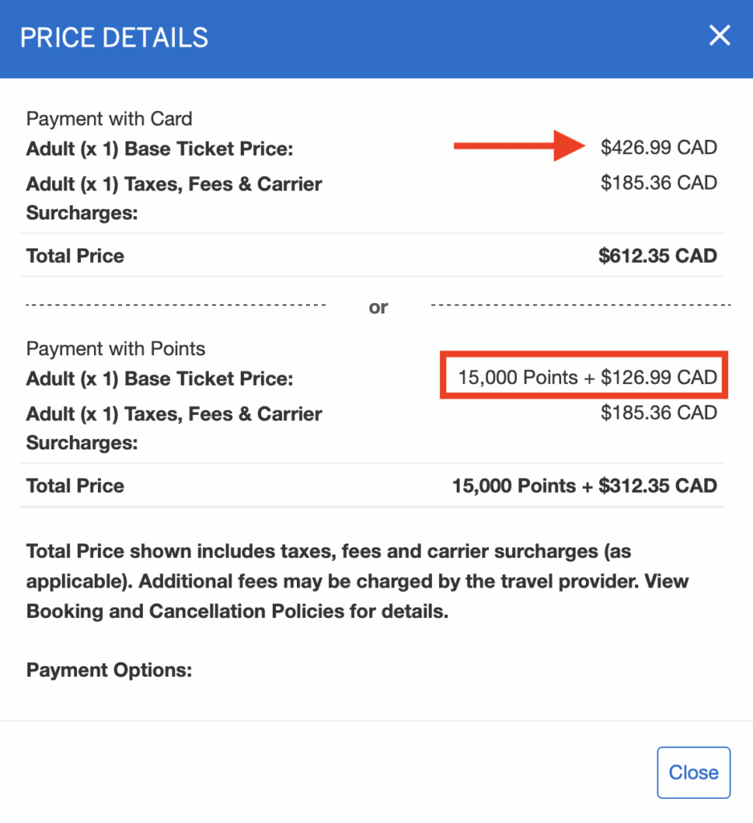Click the Payment with Points heading
Screen dimensions: 753x823
click(x=116, y=349)
